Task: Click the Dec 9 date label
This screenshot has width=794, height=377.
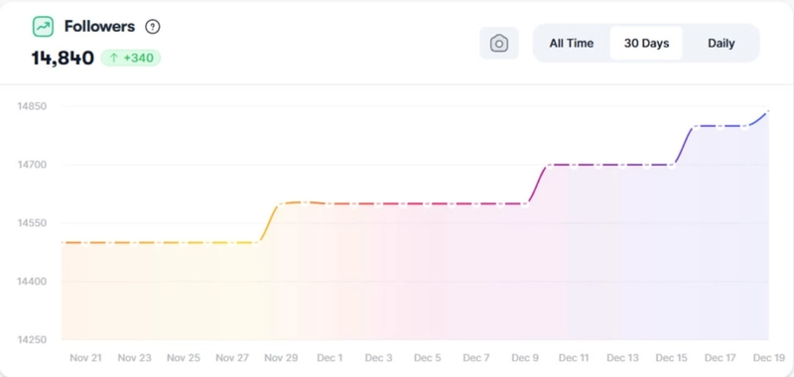Action: point(525,358)
